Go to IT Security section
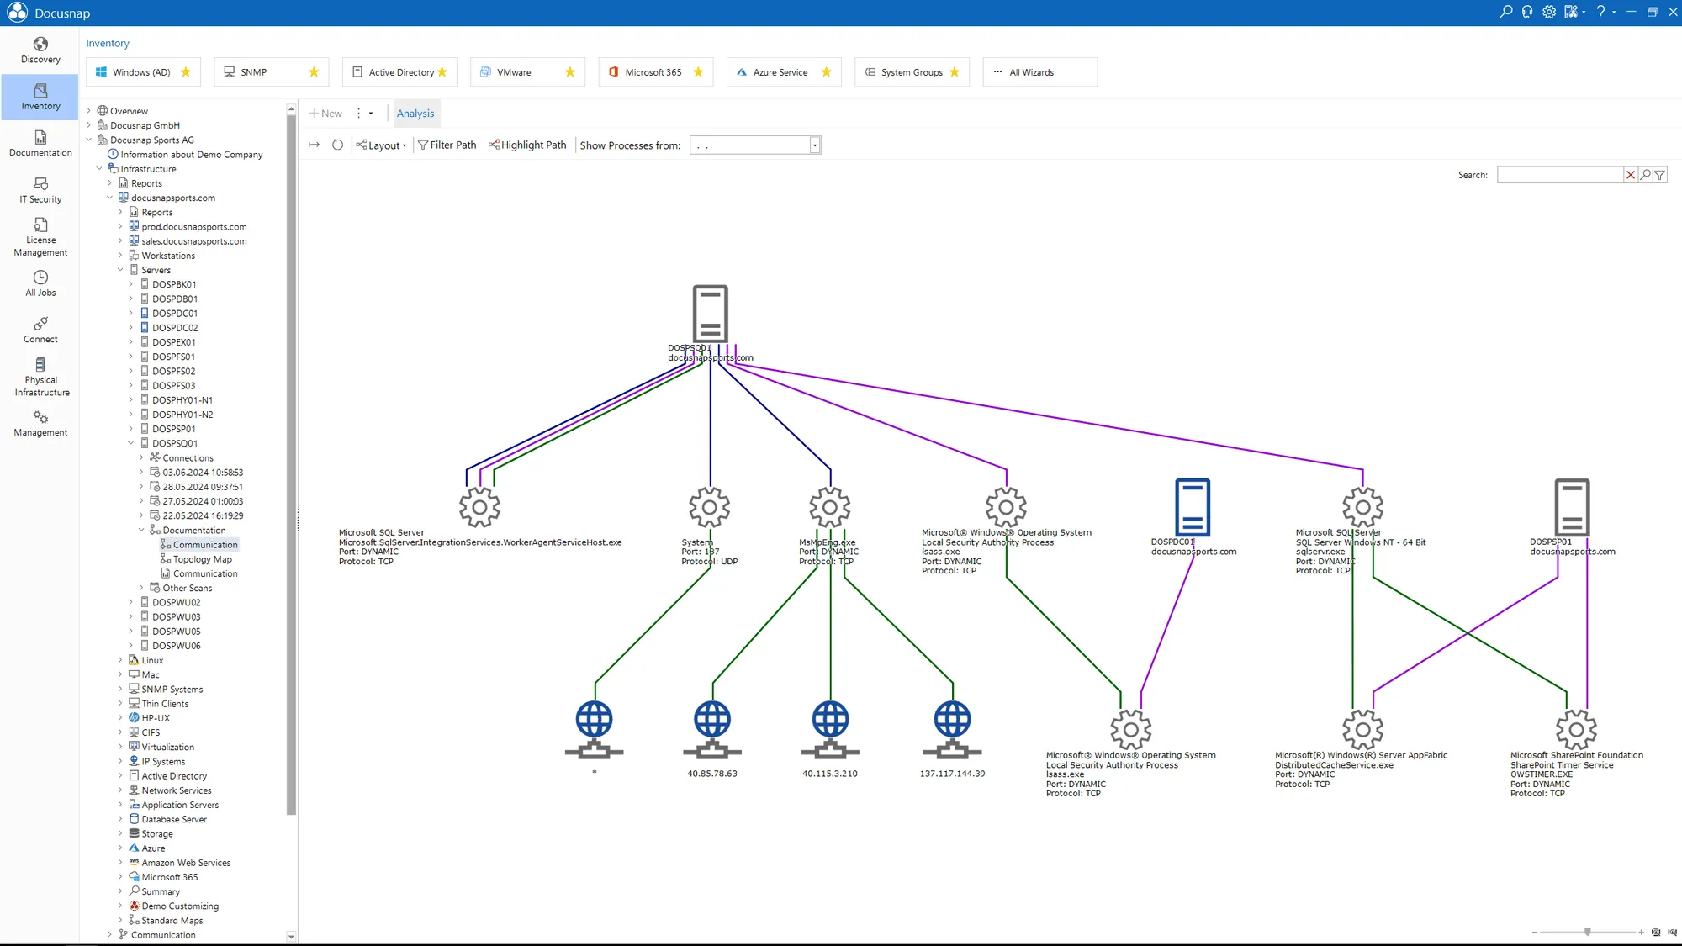Image resolution: width=1682 pixels, height=946 pixels. click(40, 191)
